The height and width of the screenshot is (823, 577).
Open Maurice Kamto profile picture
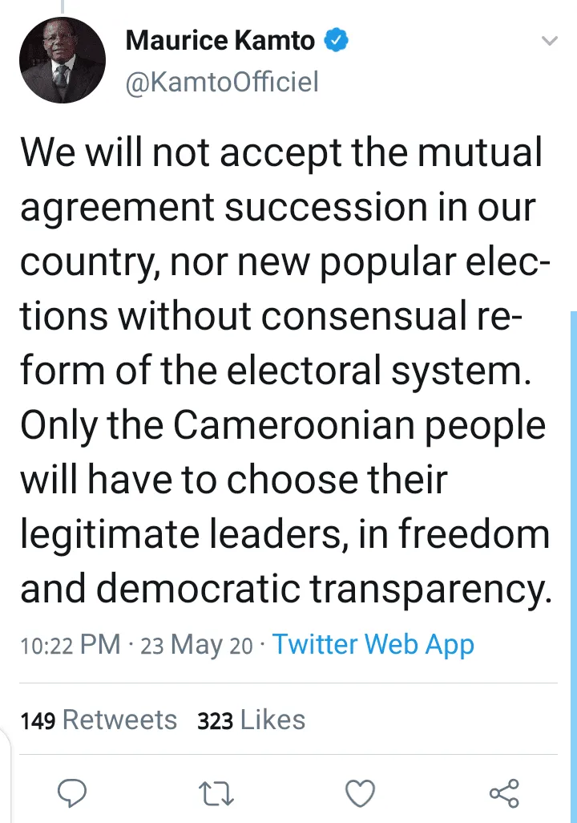pos(63,60)
